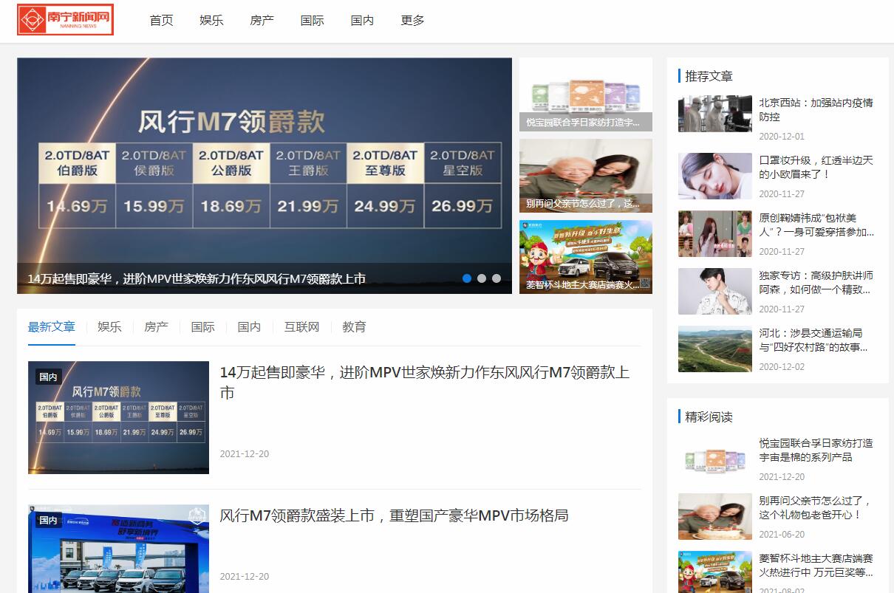Open 菱智杯斗地主大赛店端赛 link in 精彩阅读
The height and width of the screenshot is (593, 894).
(816, 565)
